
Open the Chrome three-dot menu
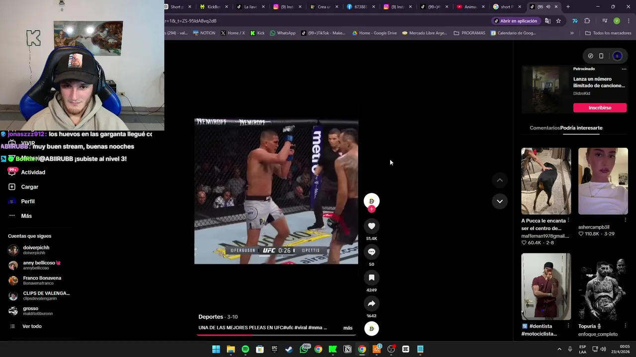pyautogui.click(x=629, y=21)
